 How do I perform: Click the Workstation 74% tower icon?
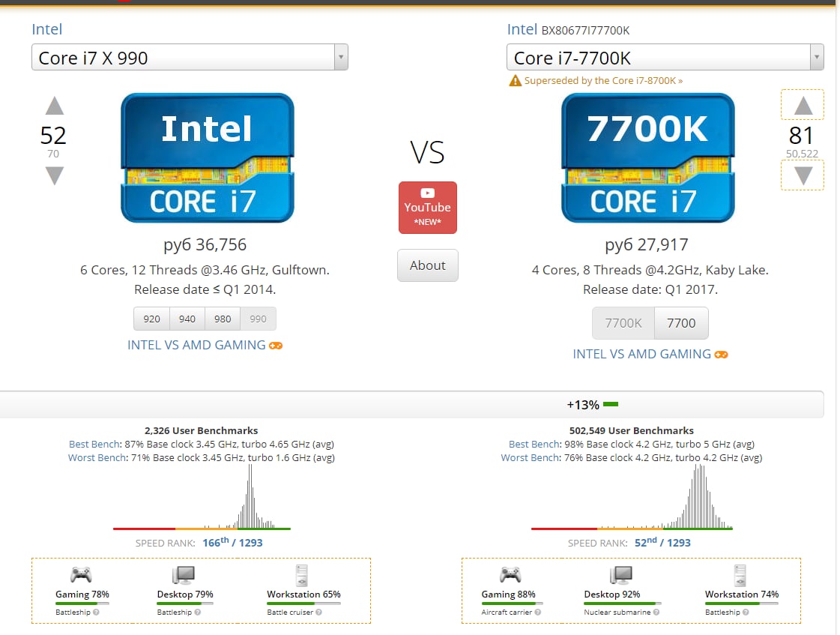point(740,576)
